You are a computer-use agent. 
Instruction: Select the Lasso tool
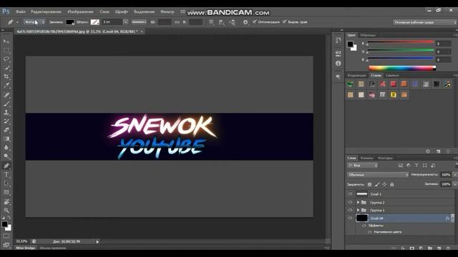pos(6,59)
